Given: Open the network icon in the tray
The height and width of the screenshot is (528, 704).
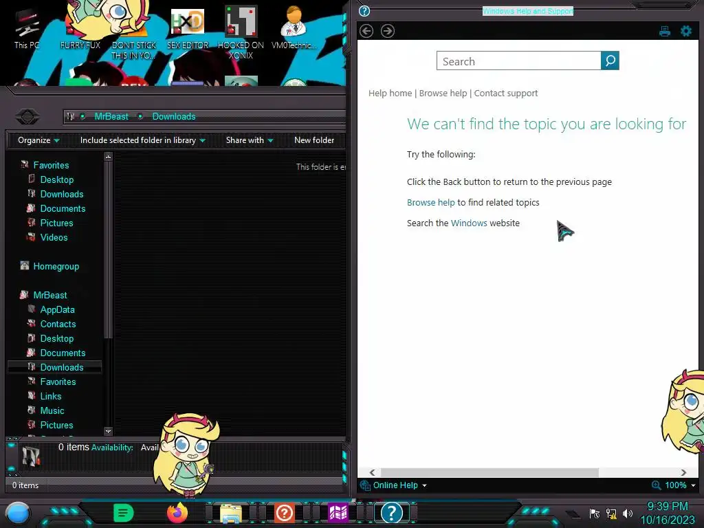Looking at the screenshot, I should [611, 514].
